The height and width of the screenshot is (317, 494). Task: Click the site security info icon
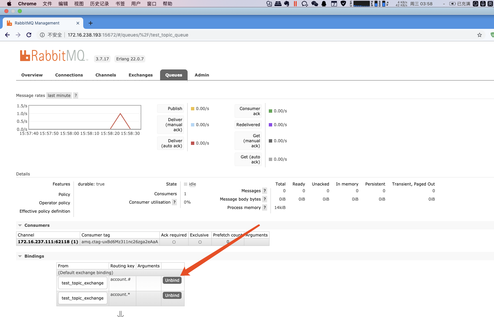pyautogui.click(x=42, y=35)
